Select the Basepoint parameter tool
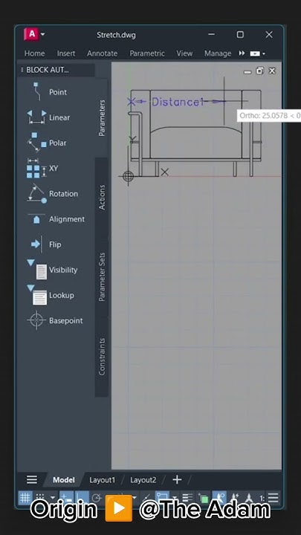301x535 pixels. [x=54, y=321]
